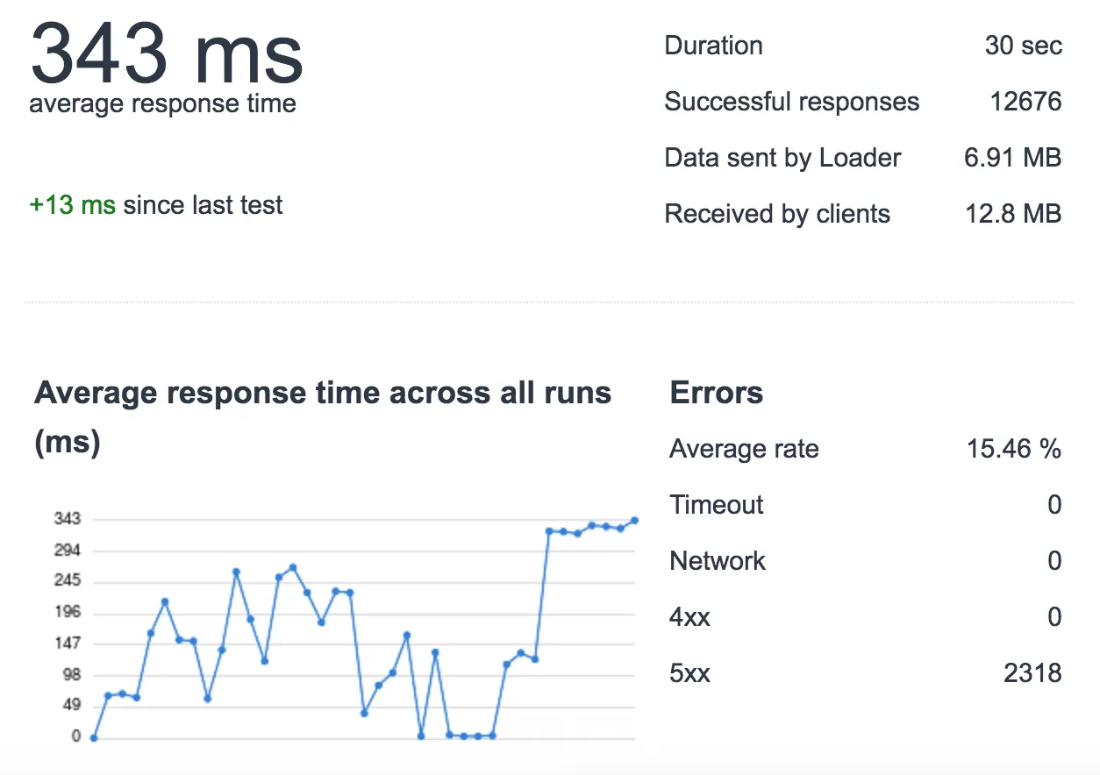Click the large 343 ms response time heading
Screen dimensions: 1100x775
167,54
